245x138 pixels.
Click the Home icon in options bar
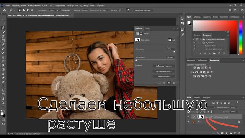tap(5, 10)
